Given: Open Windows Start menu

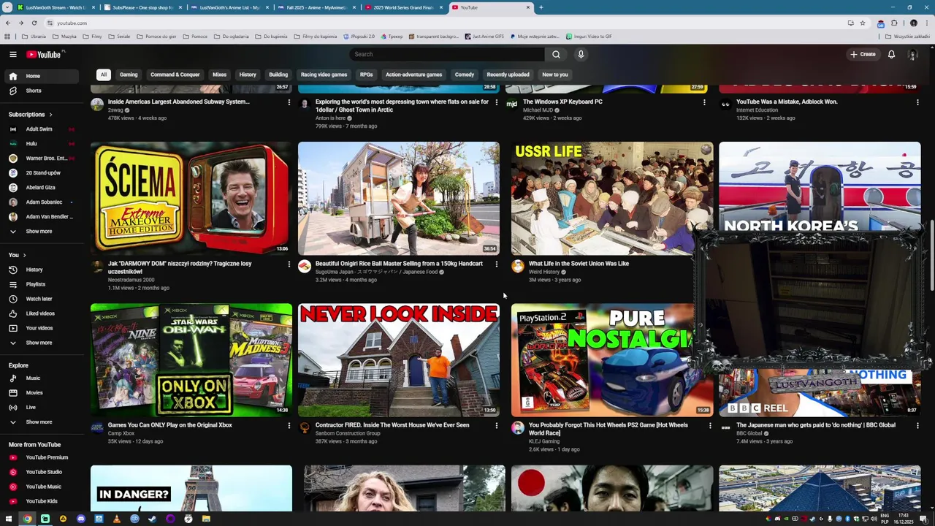Looking at the screenshot, I should point(9,519).
